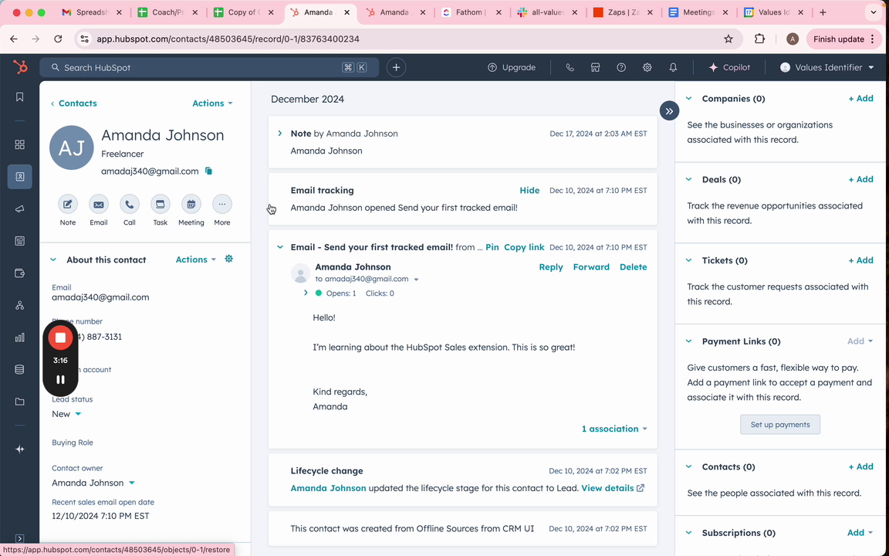Open contact Actions dropdown near Contacts
Viewport: 889px width, 556px height.
pos(213,103)
